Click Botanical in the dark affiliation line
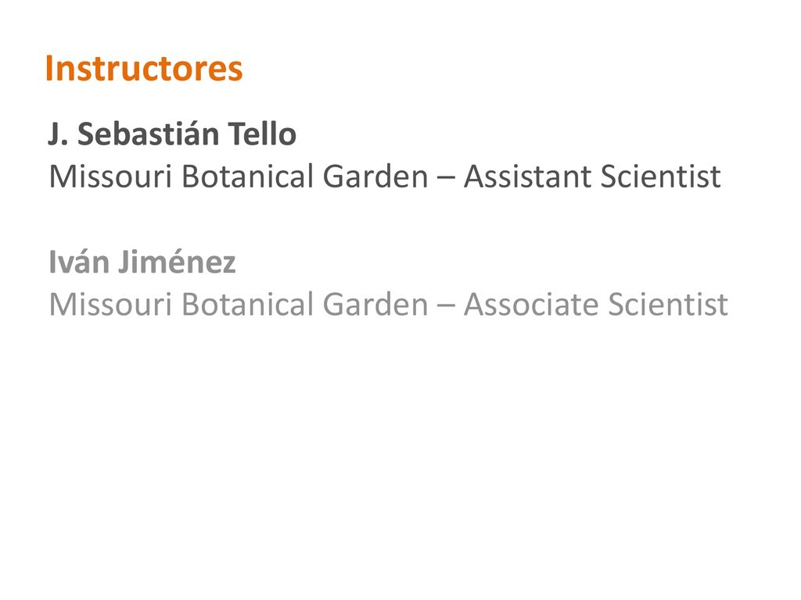This screenshot has width=801, height=600. (x=247, y=177)
